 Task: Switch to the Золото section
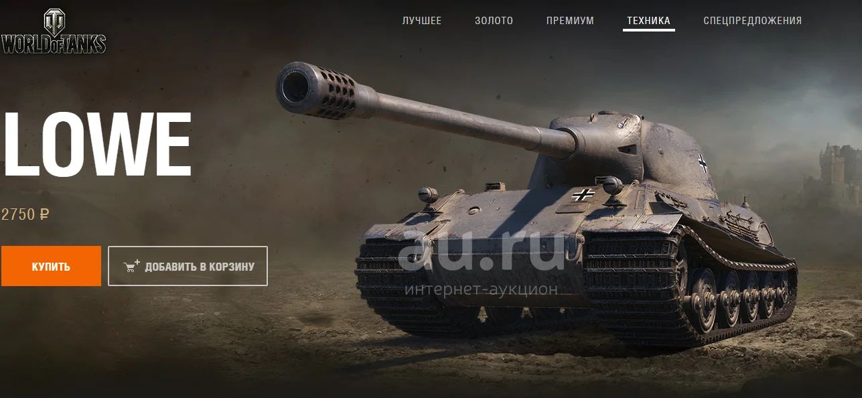(x=494, y=21)
